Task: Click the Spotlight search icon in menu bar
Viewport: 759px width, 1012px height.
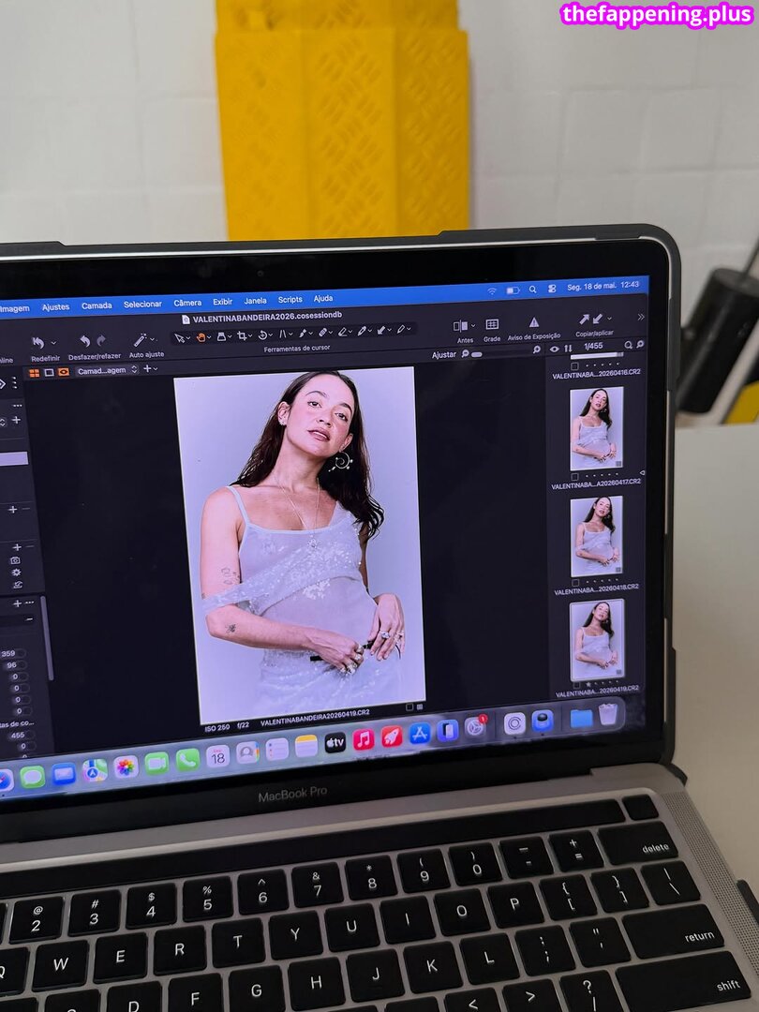Action: [x=532, y=290]
